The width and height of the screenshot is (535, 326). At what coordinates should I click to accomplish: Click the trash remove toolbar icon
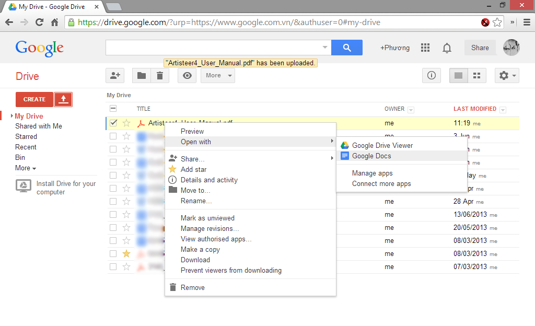click(160, 75)
